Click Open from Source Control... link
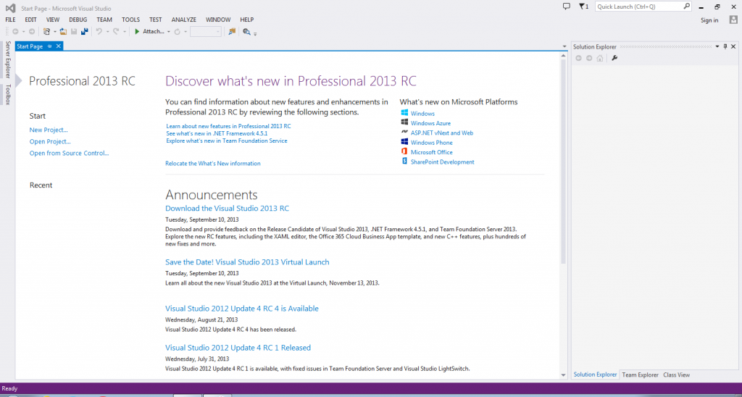This screenshot has height=397, width=742. tap(69, 154)
